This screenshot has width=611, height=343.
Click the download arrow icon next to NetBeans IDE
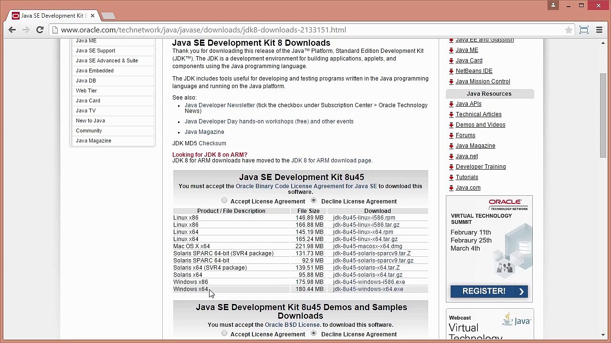coord(452,71)
